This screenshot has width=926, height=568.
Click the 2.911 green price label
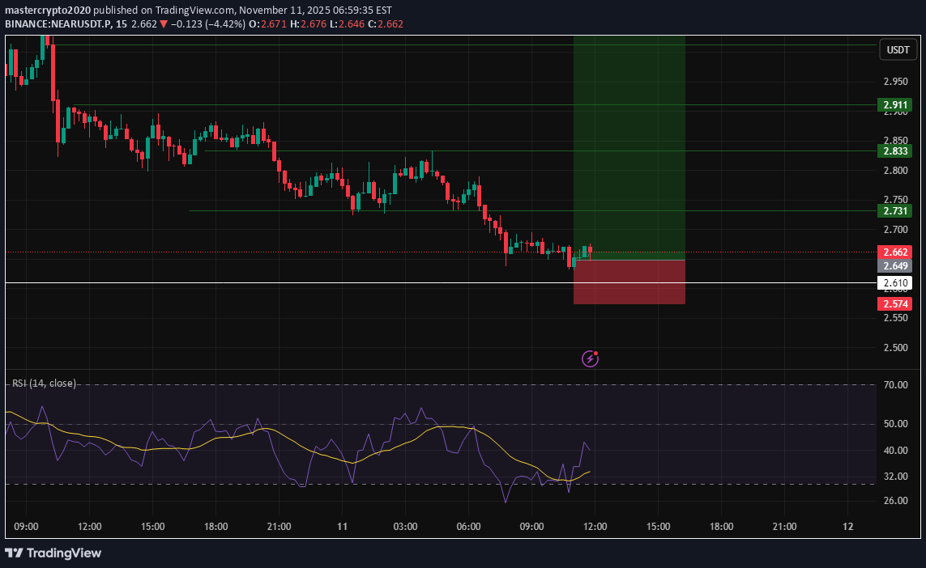[894, 105]
